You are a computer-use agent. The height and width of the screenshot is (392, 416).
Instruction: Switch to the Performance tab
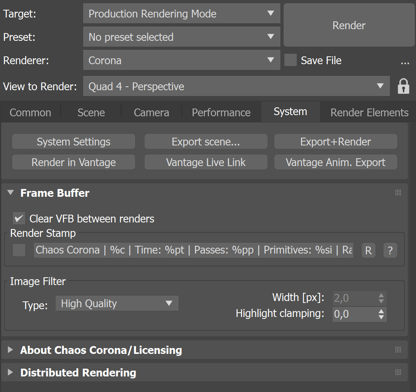(221, 112)
